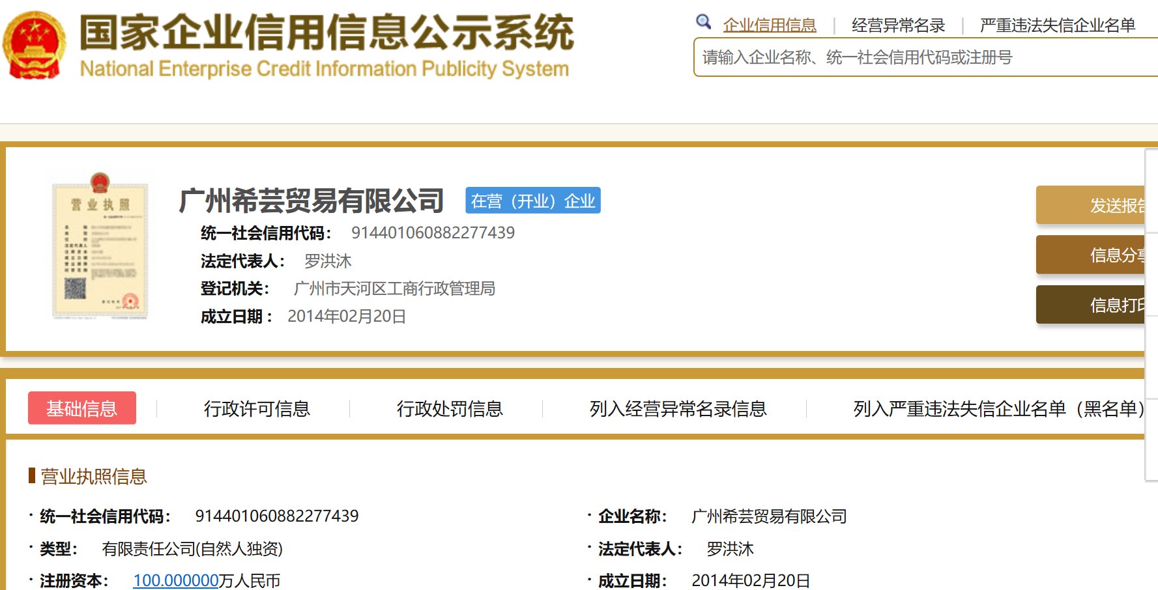Click the 在营（开业）企业 status badge
Image resolution: width=1158 pixels, height=590 pixels.
pyautogui.click(x=532, y=201)
